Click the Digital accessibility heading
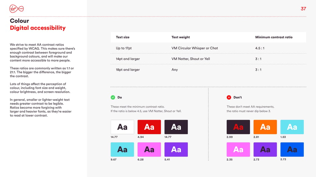The width and height of the screenshot is (316, 177). coord(38,28)
